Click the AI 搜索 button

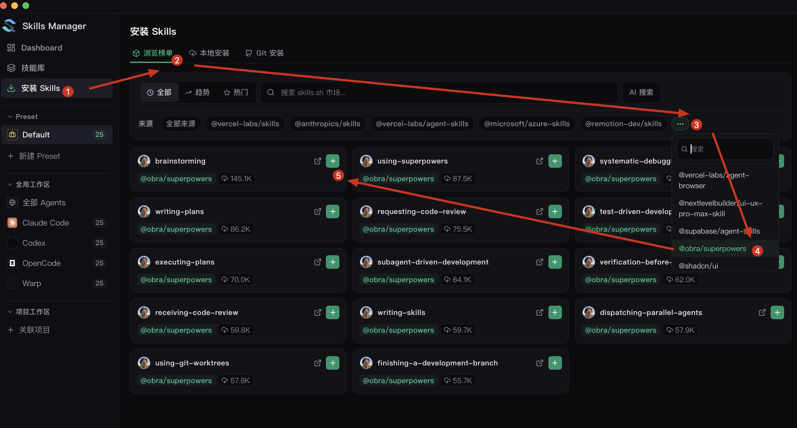[641, 92]
